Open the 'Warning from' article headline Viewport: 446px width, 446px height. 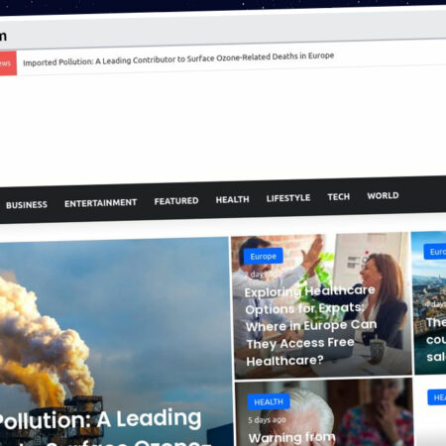coord(291,438)
